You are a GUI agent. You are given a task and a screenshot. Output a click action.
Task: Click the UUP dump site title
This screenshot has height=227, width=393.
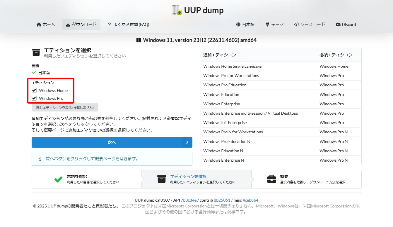204,11
